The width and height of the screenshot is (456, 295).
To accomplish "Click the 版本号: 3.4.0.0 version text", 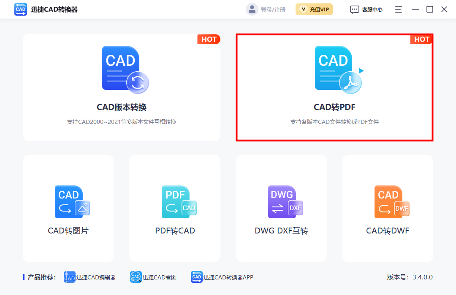I will tap(410, 277).
